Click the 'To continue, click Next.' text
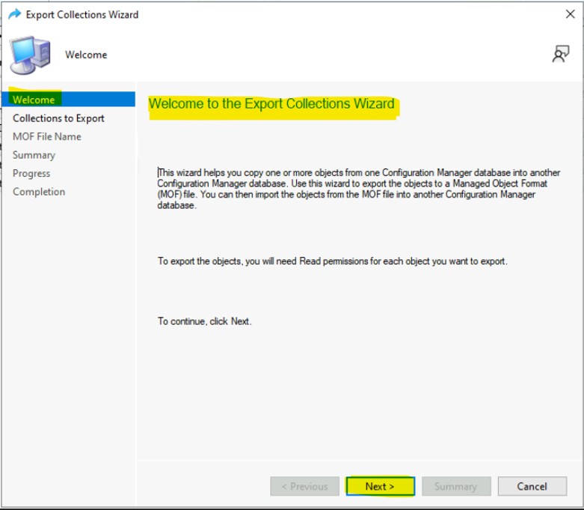Image resolution: width=584 pixels, height=510 pixels. tap(204, 321)
